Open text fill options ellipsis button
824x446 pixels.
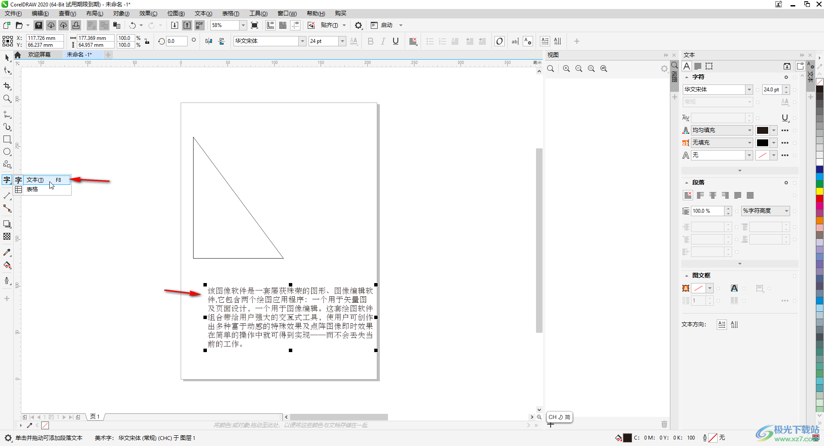click(785, 130)
